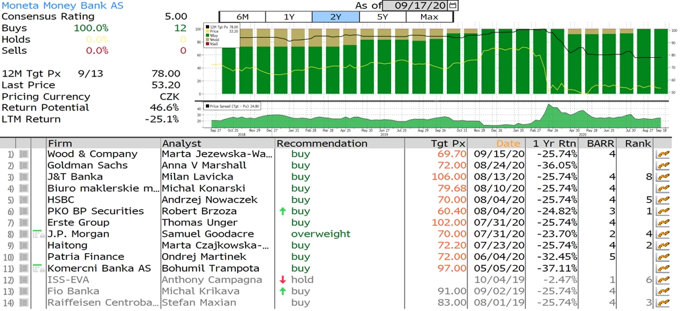This screenshot has width=680, height=311.
Task: Open report icon in the Biuro maklerskie row
Action: tap(24, 188)
